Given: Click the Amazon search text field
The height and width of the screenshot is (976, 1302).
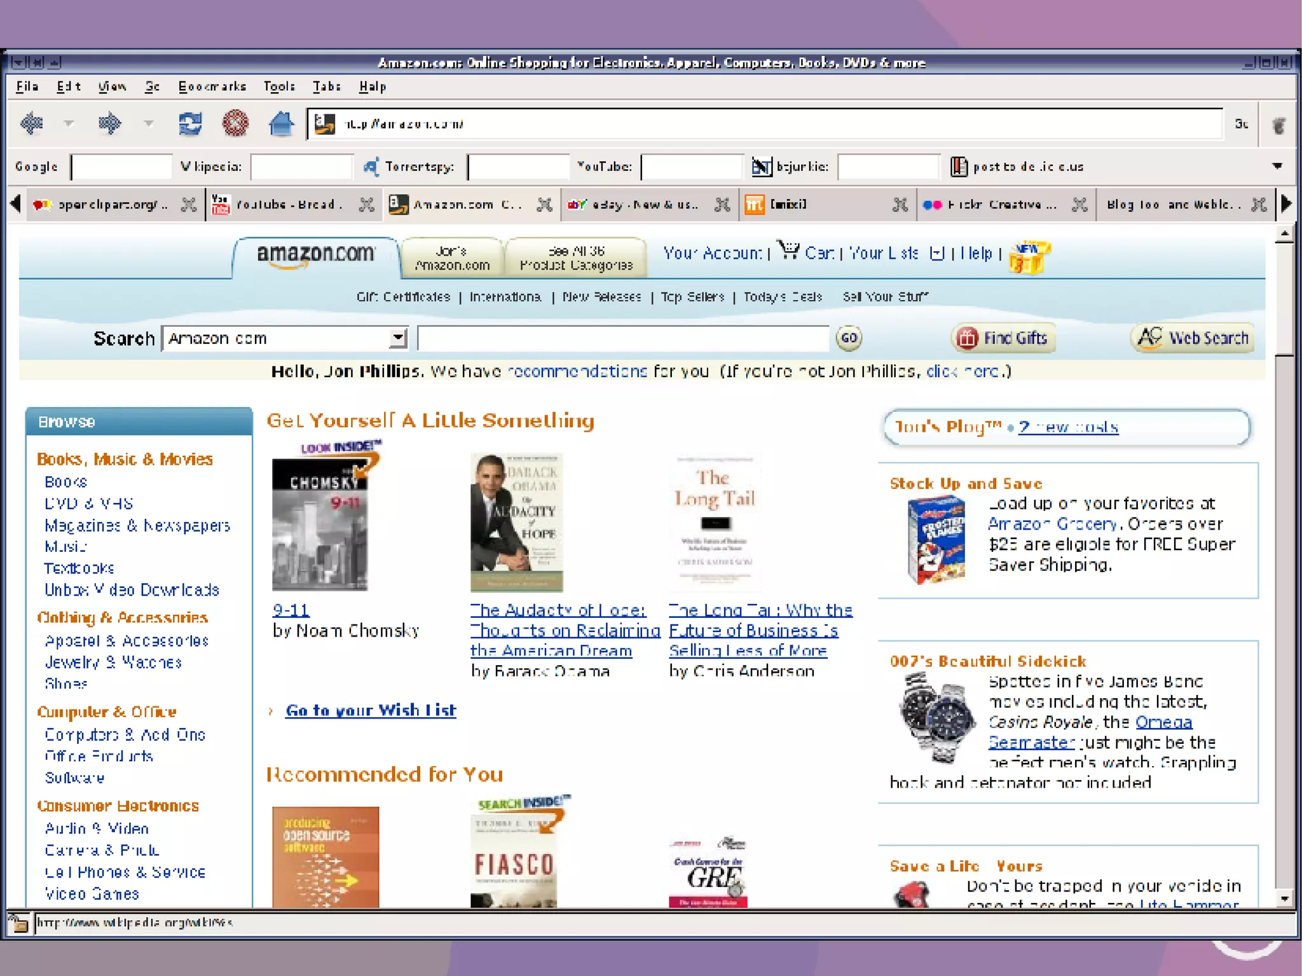Looking at the screenshot, I should coord(623,338).
